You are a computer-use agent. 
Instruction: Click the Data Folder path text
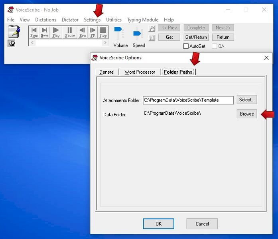172,113
